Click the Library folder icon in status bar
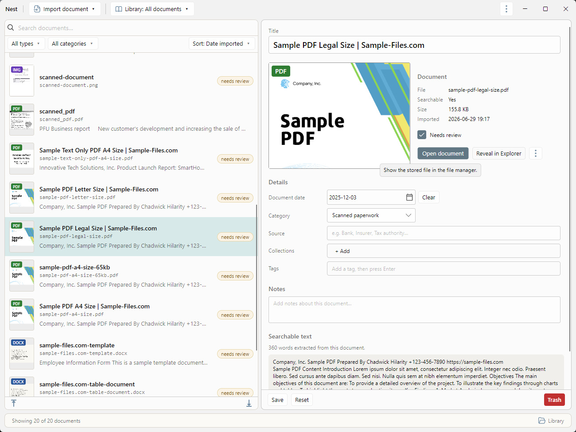576x432 pixels. coord(542,420)
